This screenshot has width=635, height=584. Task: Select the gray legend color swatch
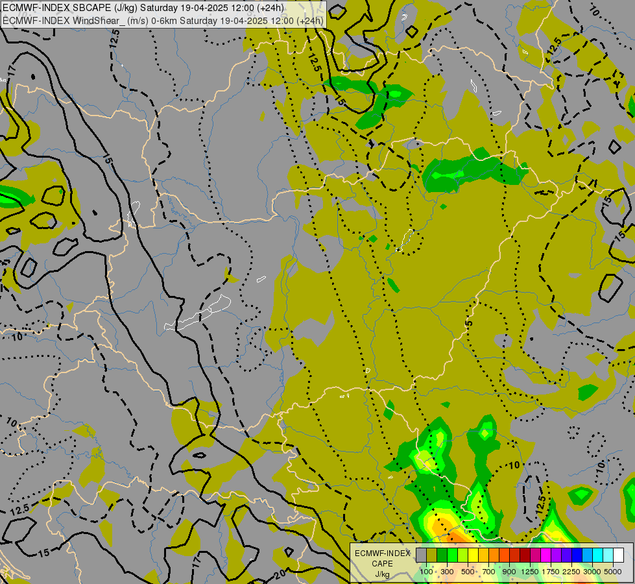coord(421,555)
